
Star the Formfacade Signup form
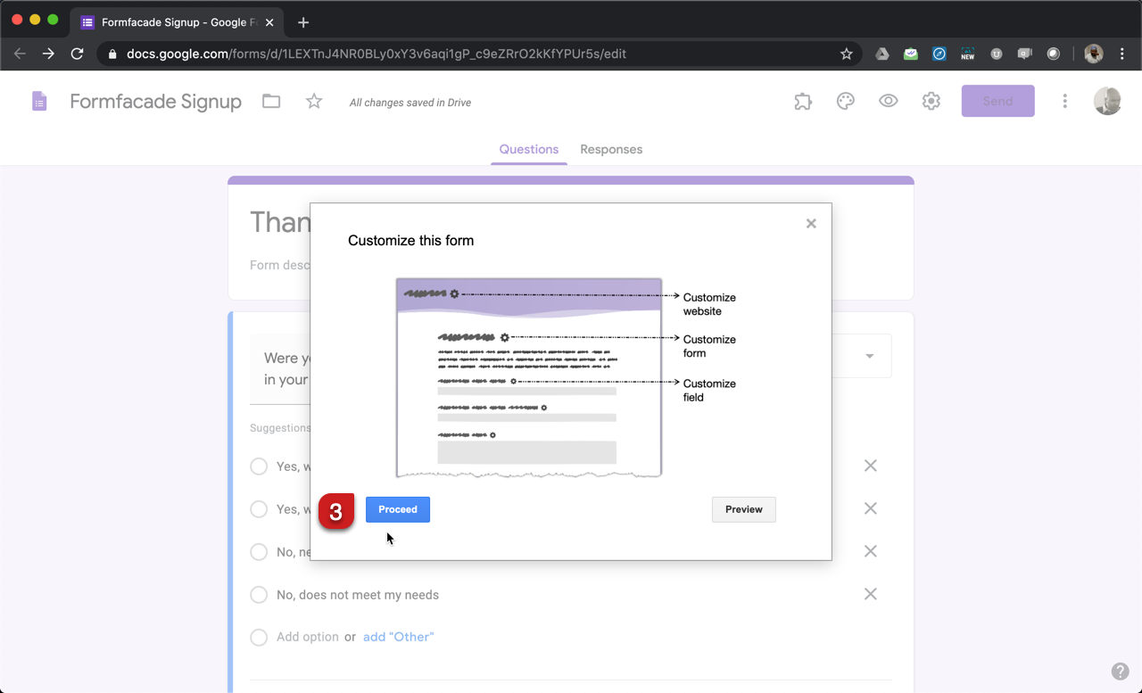click(313, 101)
